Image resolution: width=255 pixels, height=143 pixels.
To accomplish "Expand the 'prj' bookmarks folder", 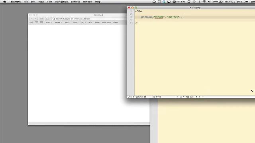I will tap(84, 22).
